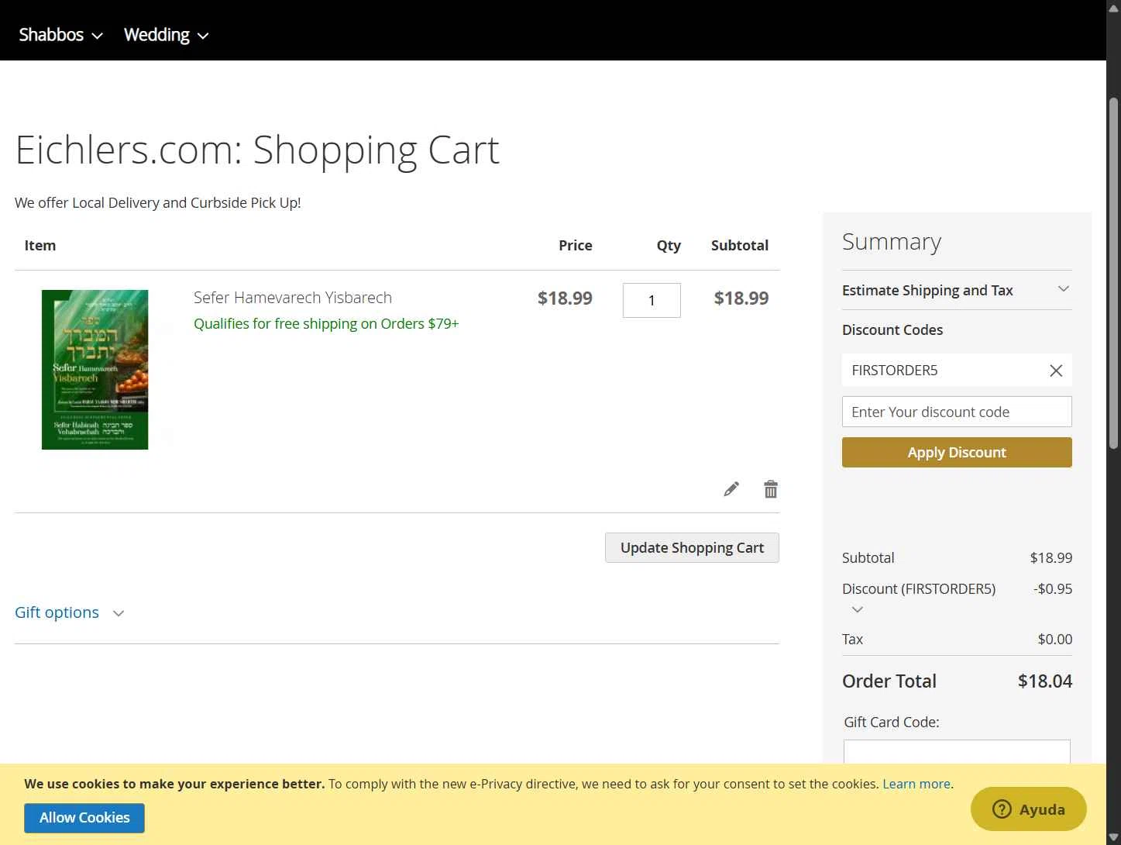Open the Learn more cookie link
The width and height of the screenshot is (1121, 845).
pyautogui.click(x=916, y=784)
